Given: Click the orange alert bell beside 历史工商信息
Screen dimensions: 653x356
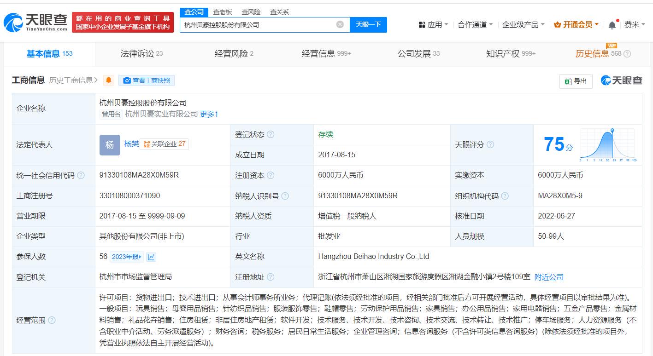Looking at the screenshot, I should [109, 80].
